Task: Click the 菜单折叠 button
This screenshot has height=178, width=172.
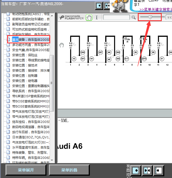Action: pos(69,170)
